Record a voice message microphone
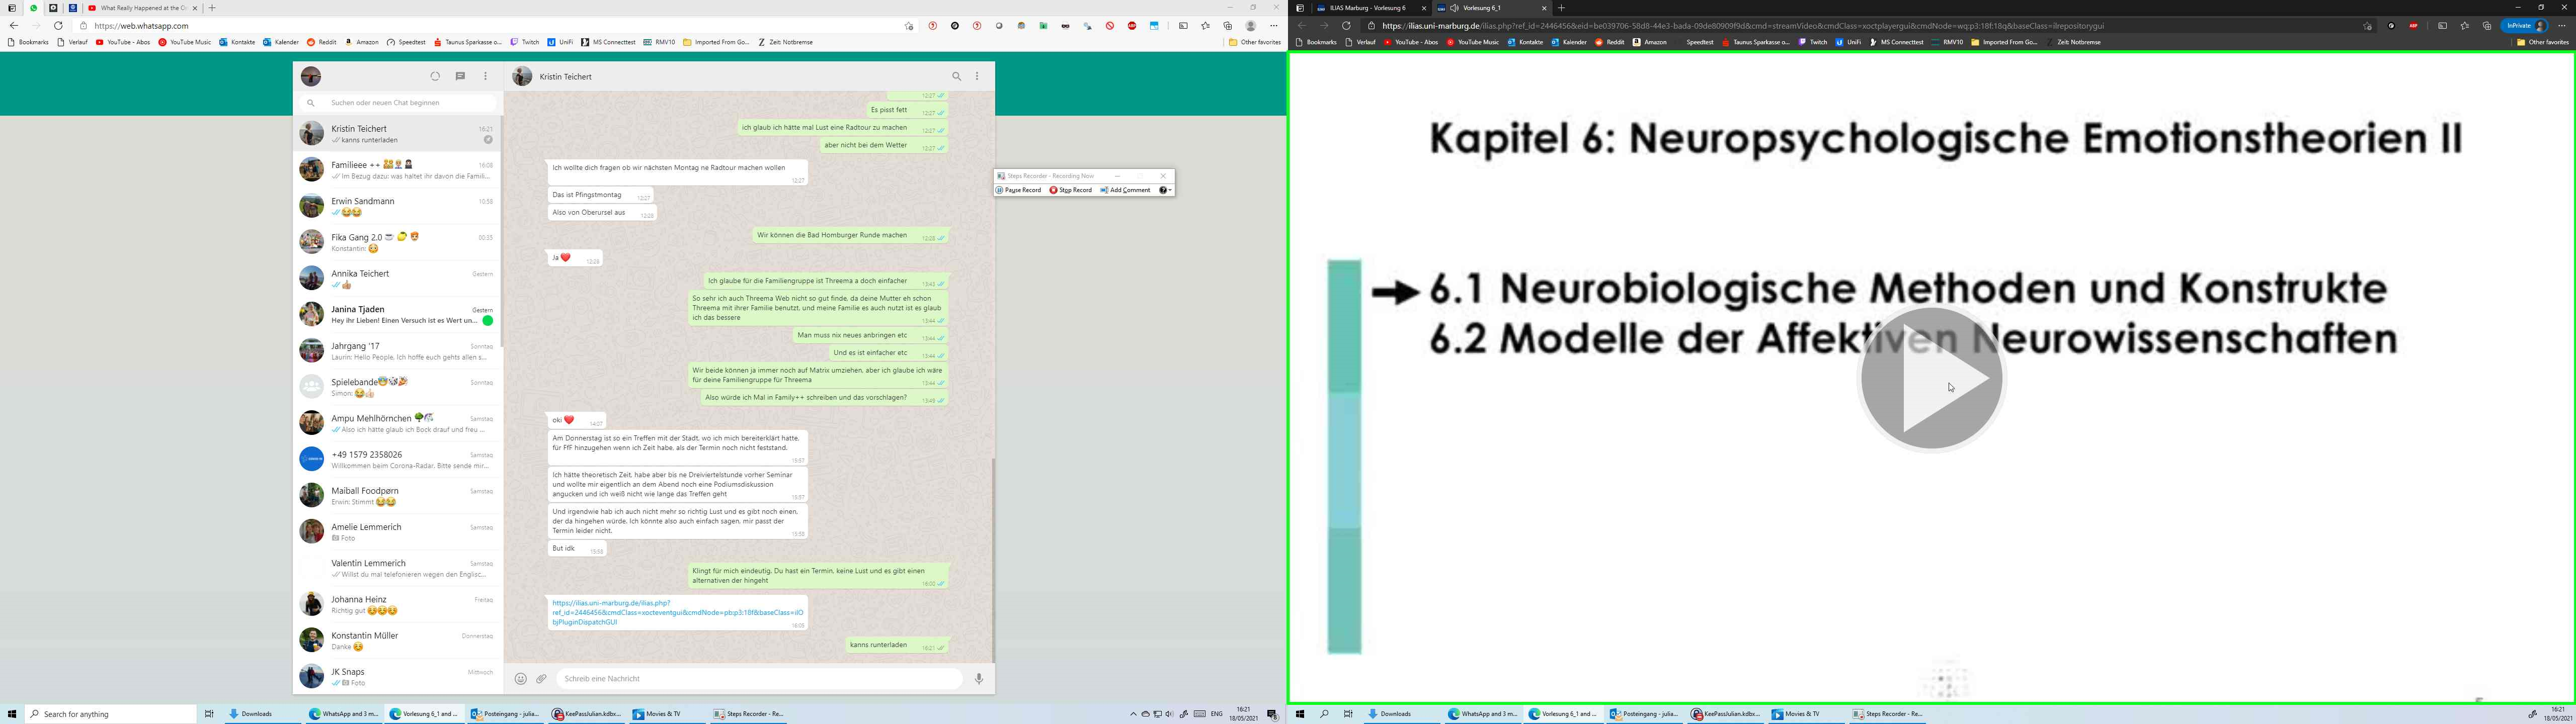 [x=979, y=679]
